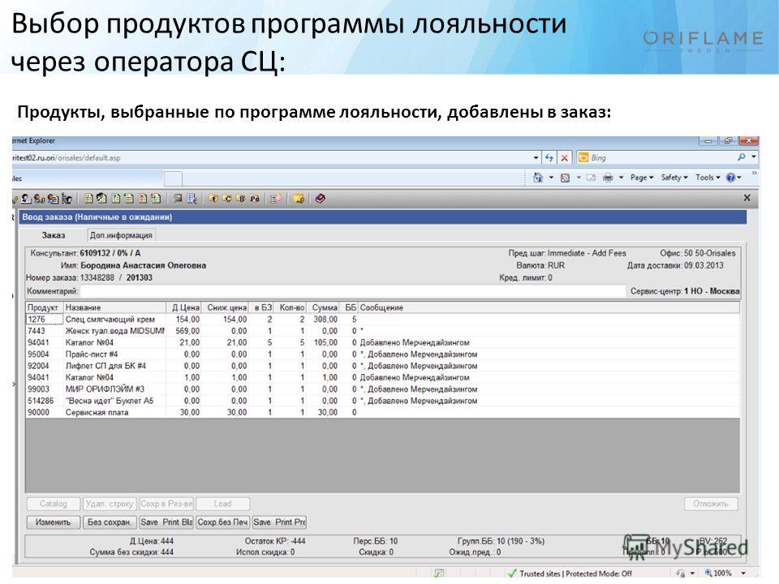Click the Изменить button
The height and width of the screenshot is (584, 779).
(x=54, y=522)
